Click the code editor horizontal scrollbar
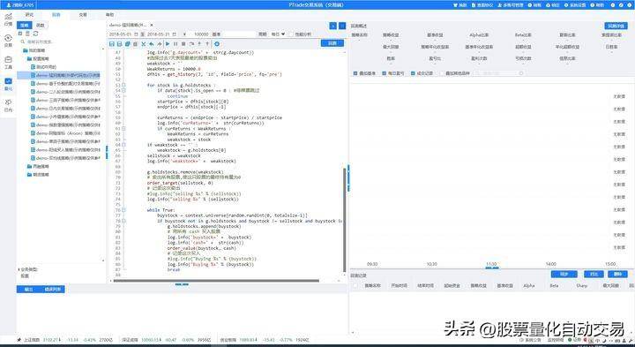635x347 pixels. pos(216,281)
